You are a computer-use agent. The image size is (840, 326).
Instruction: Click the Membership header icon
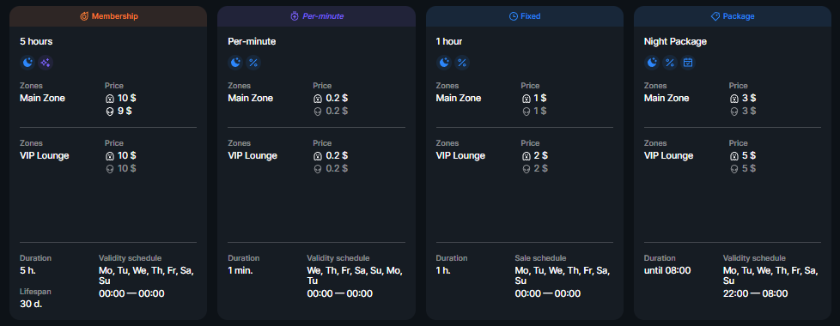point(84,16)
